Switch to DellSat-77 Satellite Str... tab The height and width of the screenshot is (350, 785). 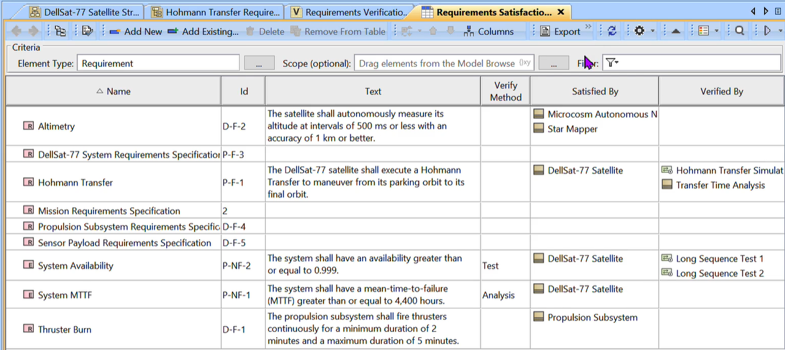point(85,12)
